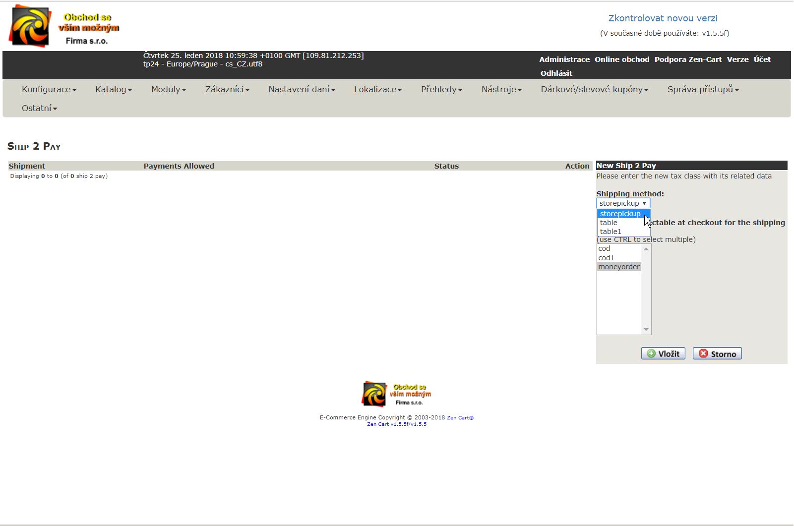794x526 pixels.
Task: Choose 'table' in shipping method dropdown
Action: pos(609,223)
